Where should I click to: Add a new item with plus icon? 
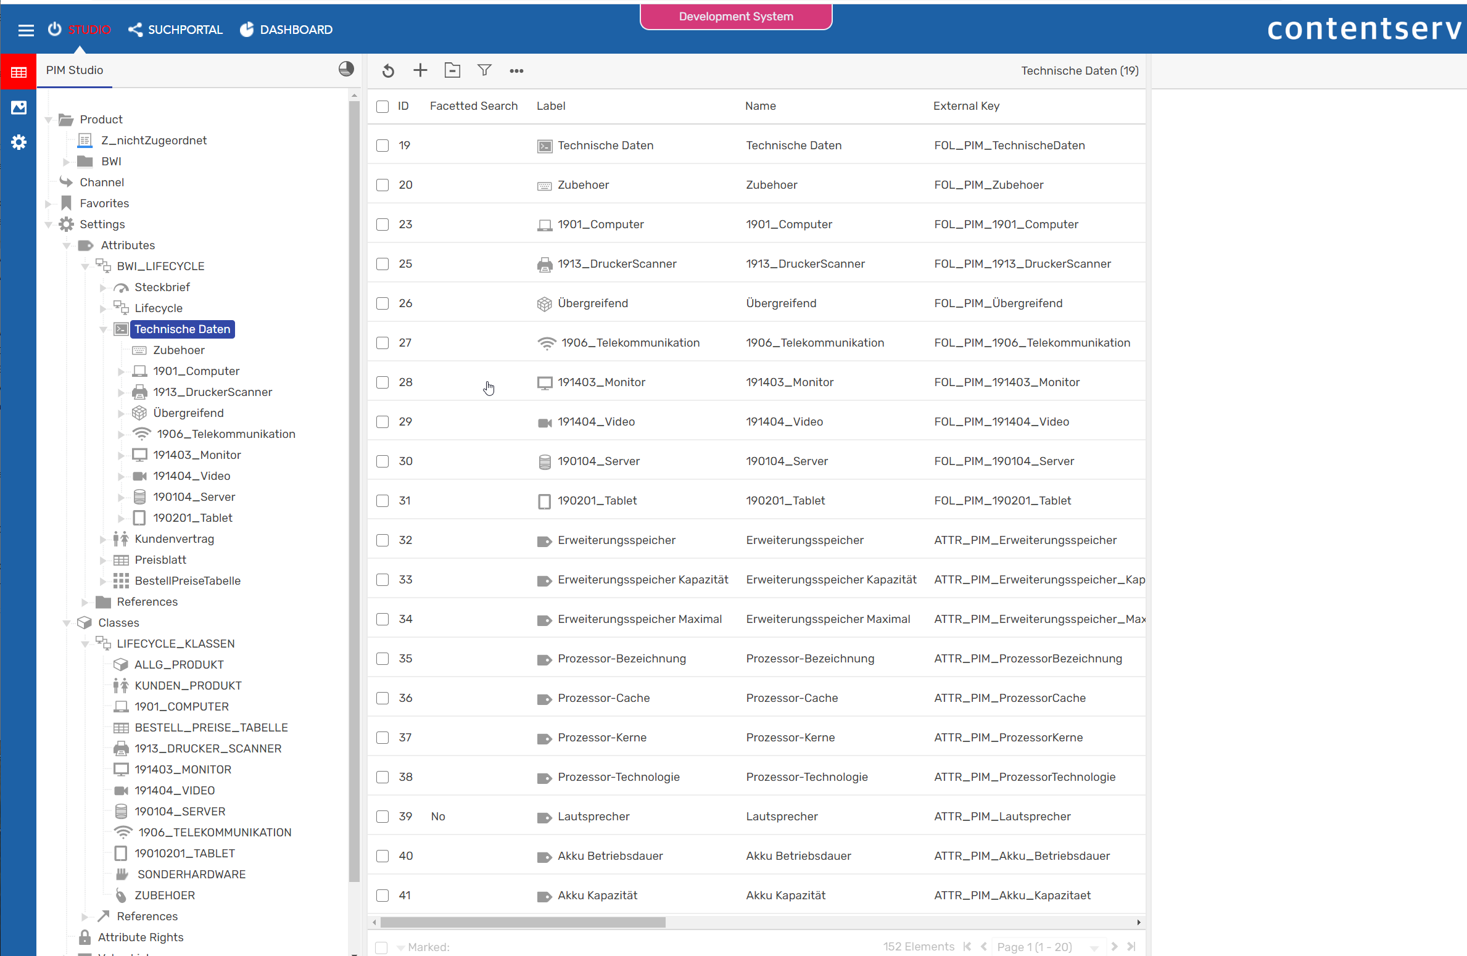pyautogui.click(x=420, y=70)
